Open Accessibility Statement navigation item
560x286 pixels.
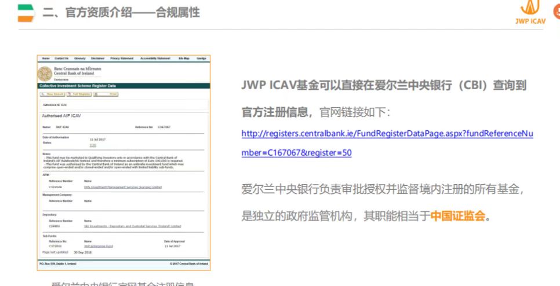click(x=155, y=58)
